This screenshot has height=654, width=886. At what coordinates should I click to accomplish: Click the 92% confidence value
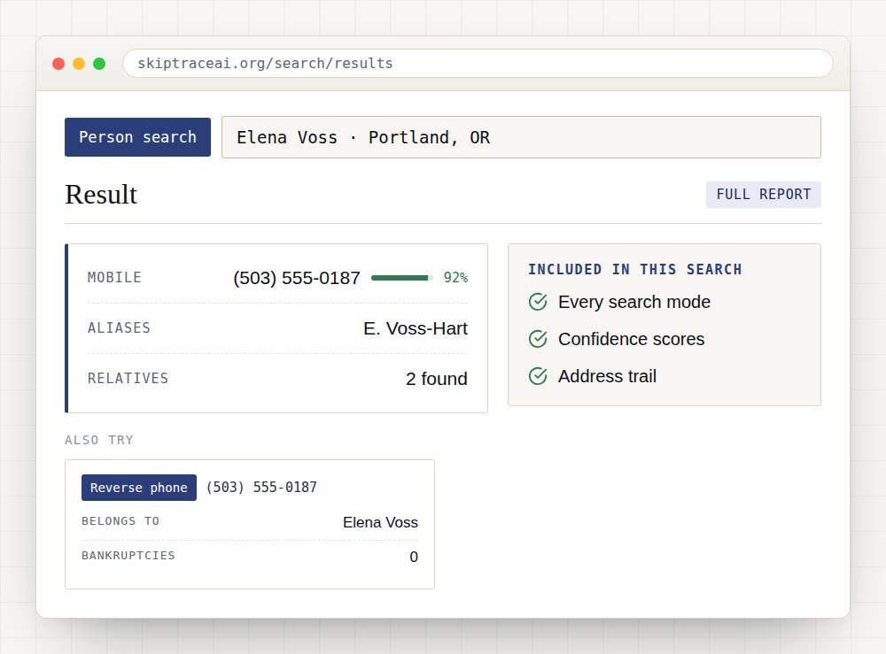455,278
